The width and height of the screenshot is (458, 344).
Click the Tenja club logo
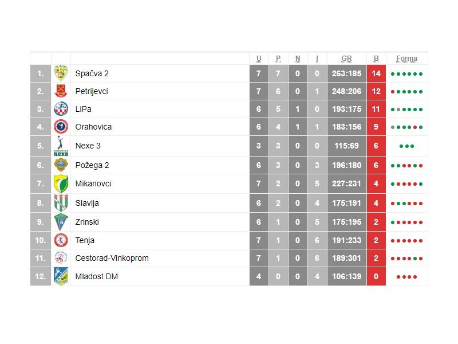(x=61, y=240)
